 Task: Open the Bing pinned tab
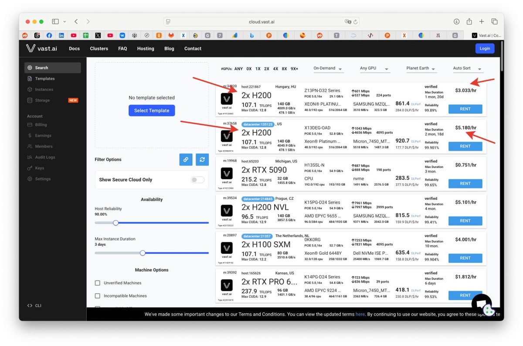click(x=252, y=35)
